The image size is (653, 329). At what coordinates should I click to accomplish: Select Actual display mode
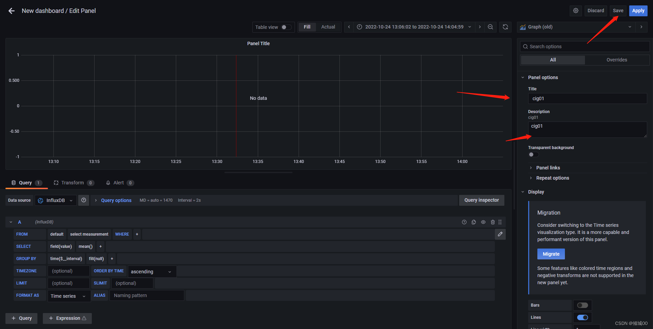(x=328, y=27)
